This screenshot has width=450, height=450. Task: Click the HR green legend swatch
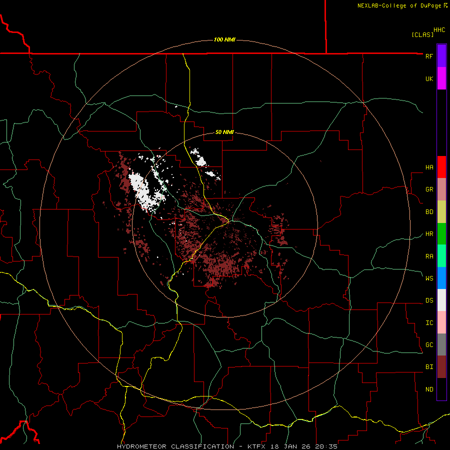click(x=441, y=233)
